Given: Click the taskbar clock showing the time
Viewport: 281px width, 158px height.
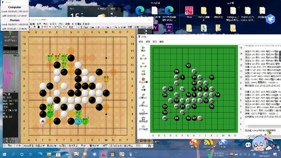Looking at the screenshot, I should 264,154.
